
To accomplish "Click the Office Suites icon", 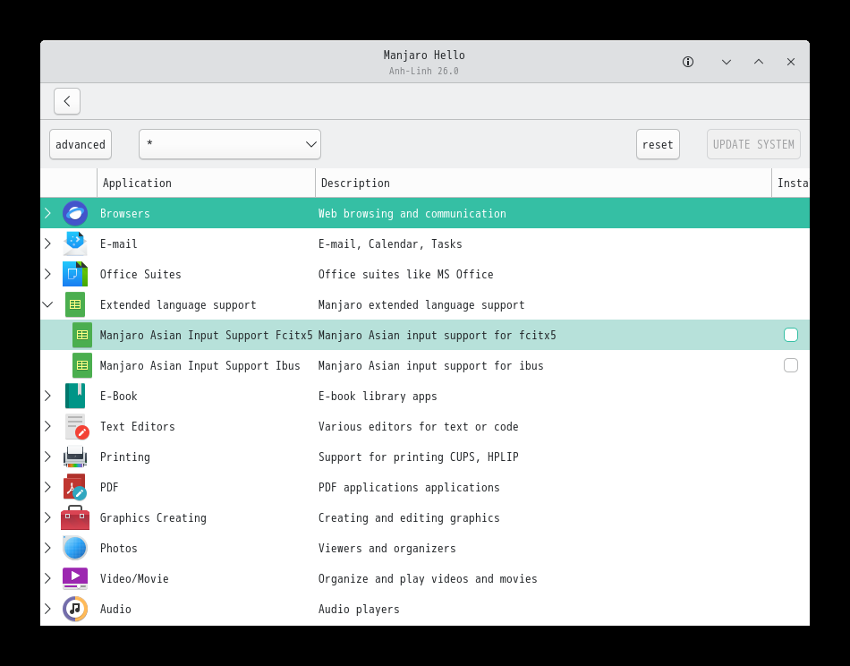I will point(75,274).
